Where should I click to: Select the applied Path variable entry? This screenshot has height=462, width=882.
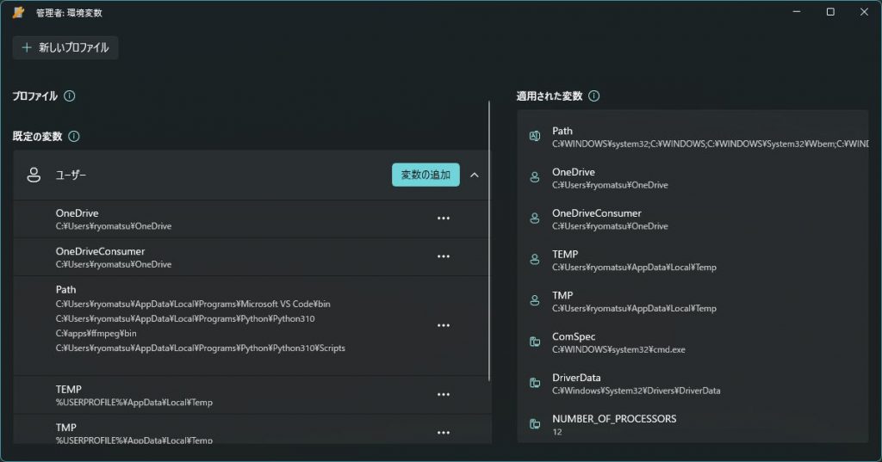693,137
